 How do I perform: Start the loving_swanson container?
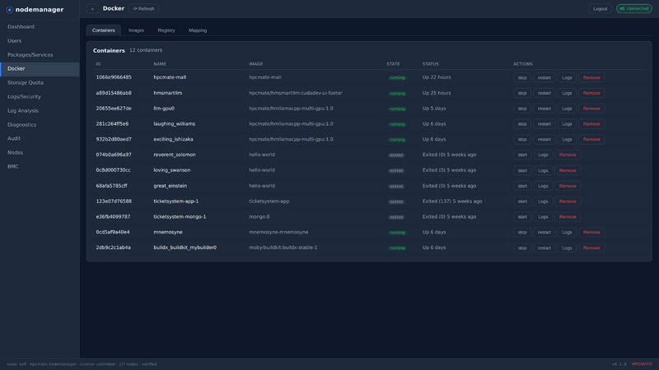[x=522, y=170]
